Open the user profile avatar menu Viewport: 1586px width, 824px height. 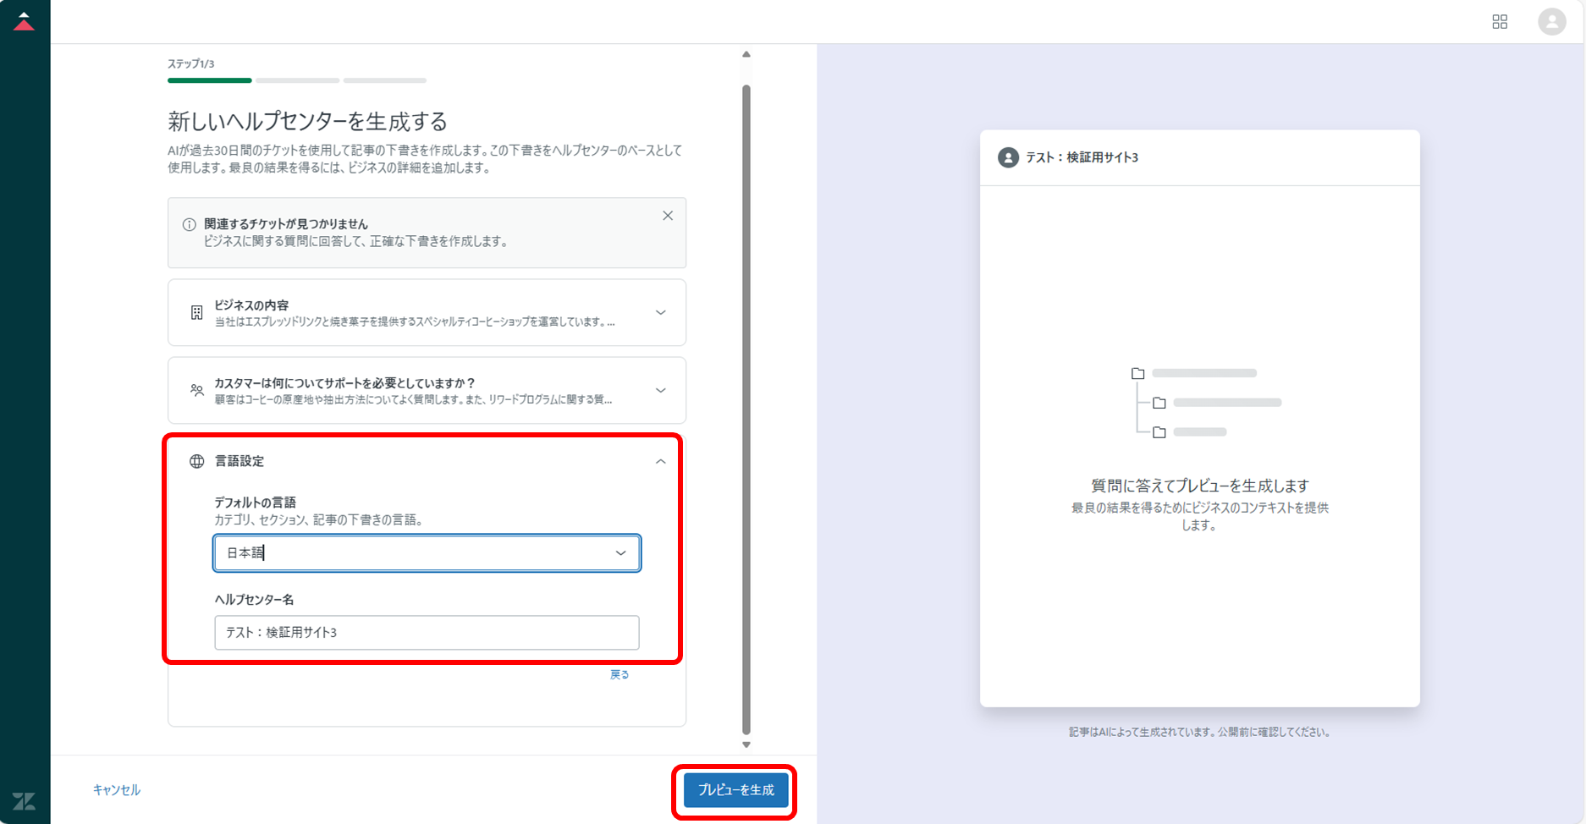1551,22
